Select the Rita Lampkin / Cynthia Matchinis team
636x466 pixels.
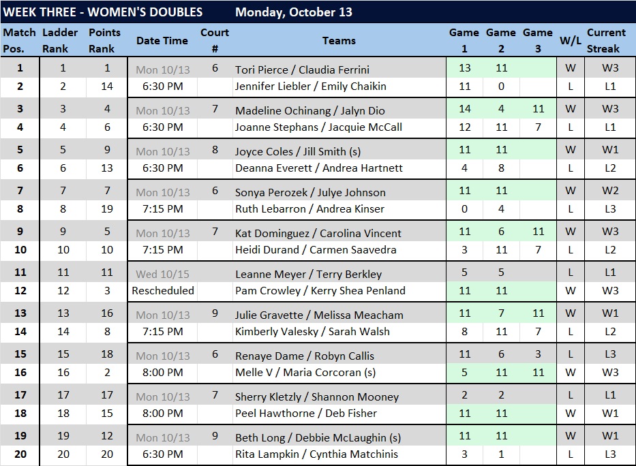click(x=316, y=454)
